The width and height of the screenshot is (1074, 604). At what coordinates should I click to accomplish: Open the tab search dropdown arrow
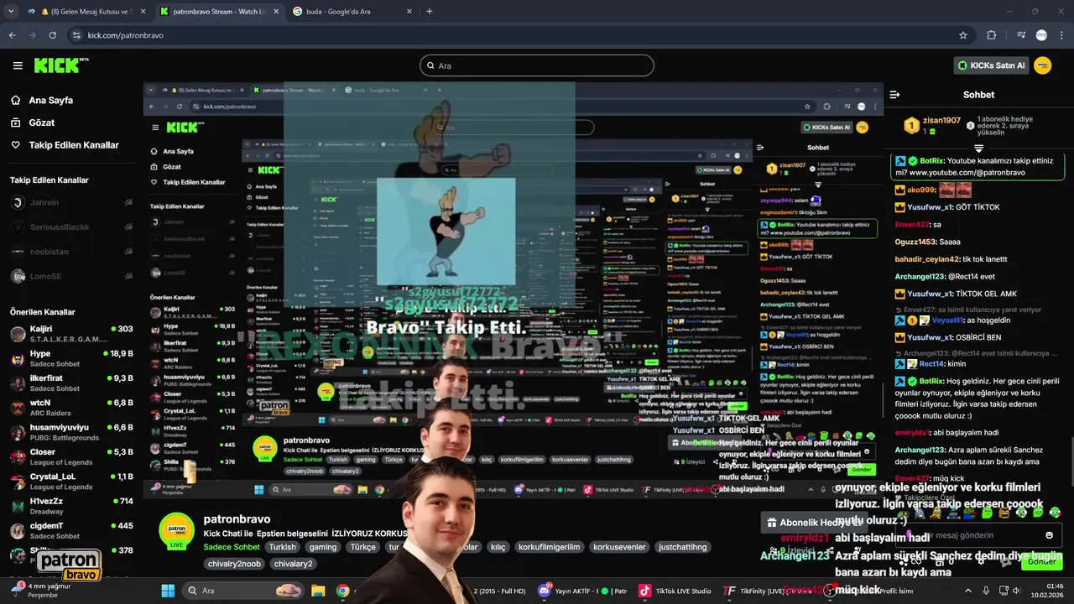click(11, 12)
